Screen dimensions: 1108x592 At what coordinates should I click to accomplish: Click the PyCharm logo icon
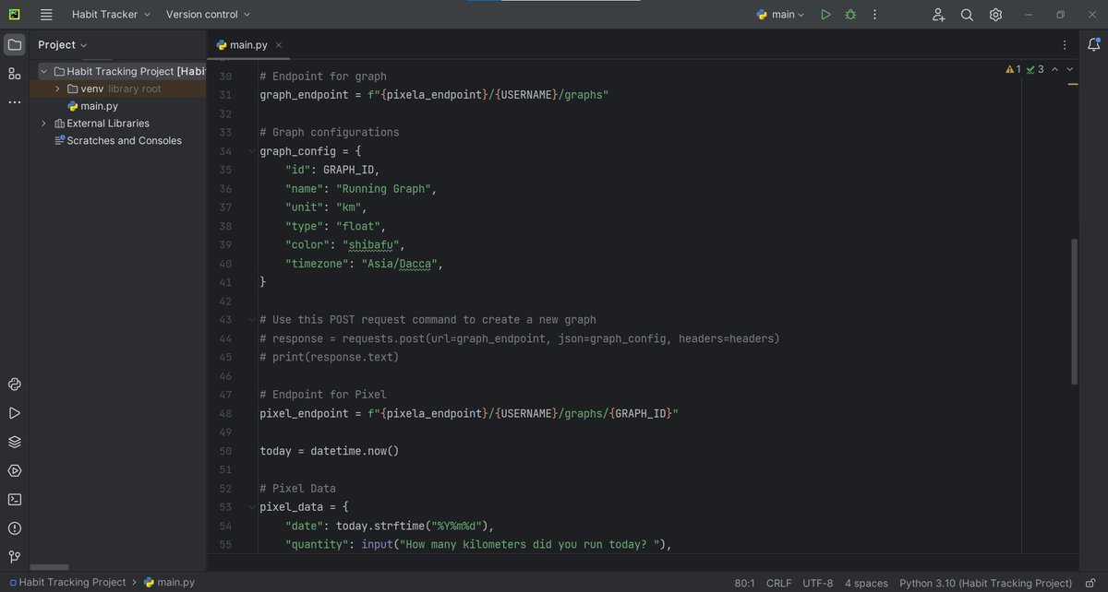click(15, 15)
